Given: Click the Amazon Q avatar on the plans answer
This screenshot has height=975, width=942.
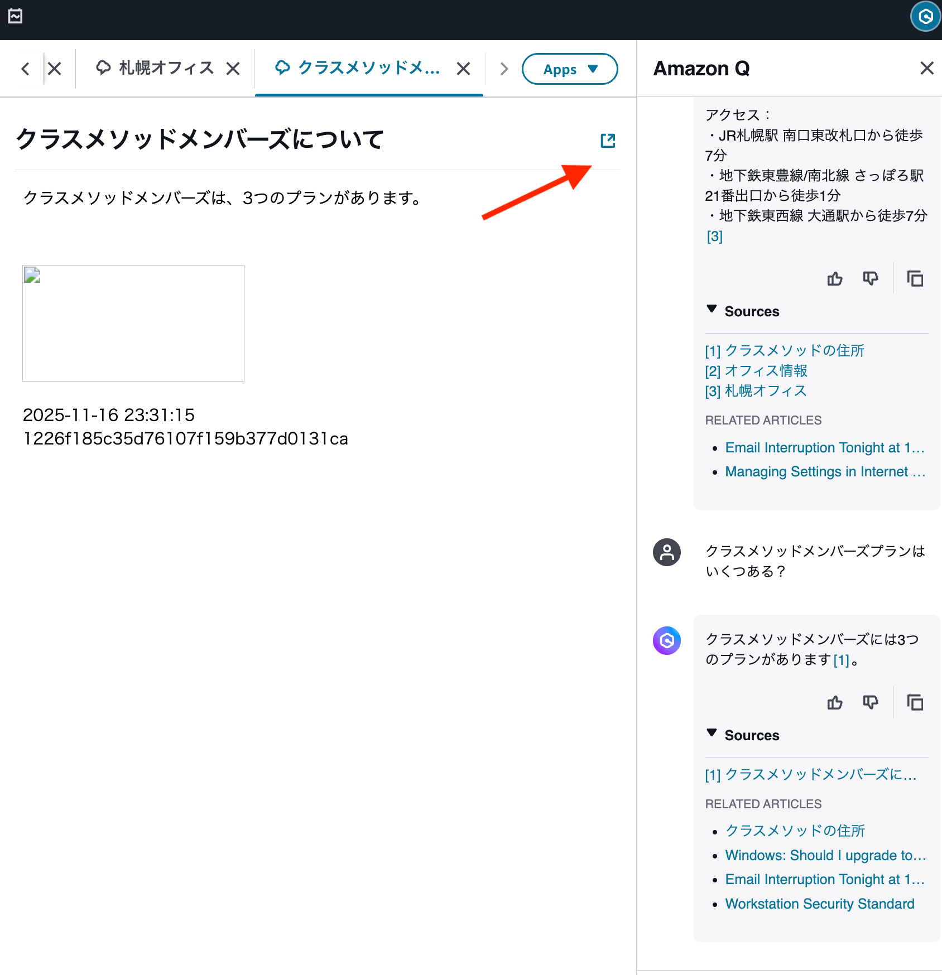Looking at the screenshot, I should click(666, 641).
